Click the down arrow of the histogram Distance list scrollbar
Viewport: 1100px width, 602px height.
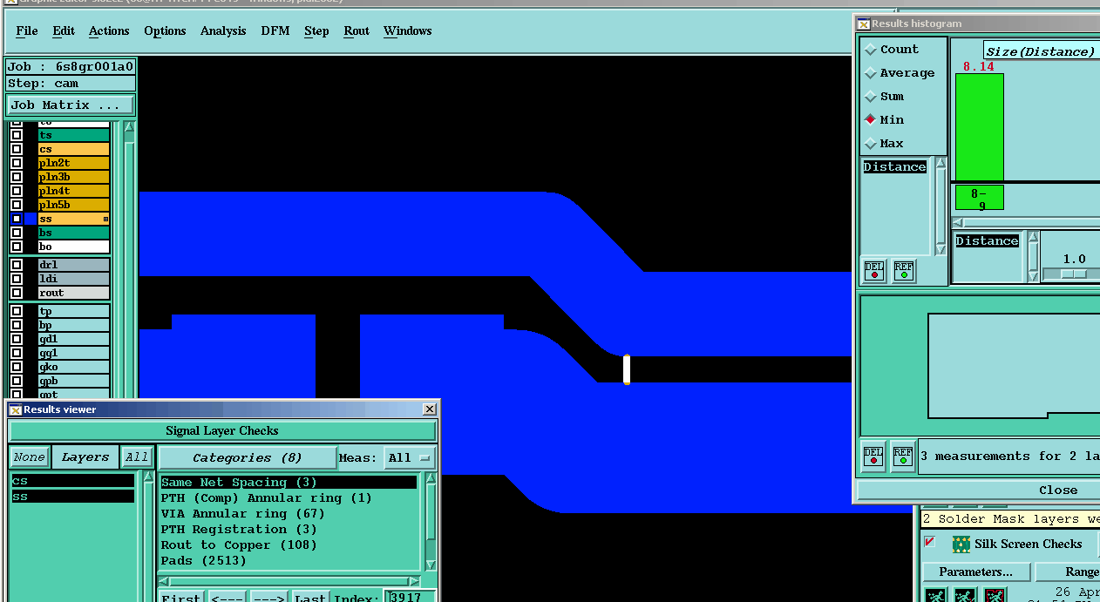[940, 250]
